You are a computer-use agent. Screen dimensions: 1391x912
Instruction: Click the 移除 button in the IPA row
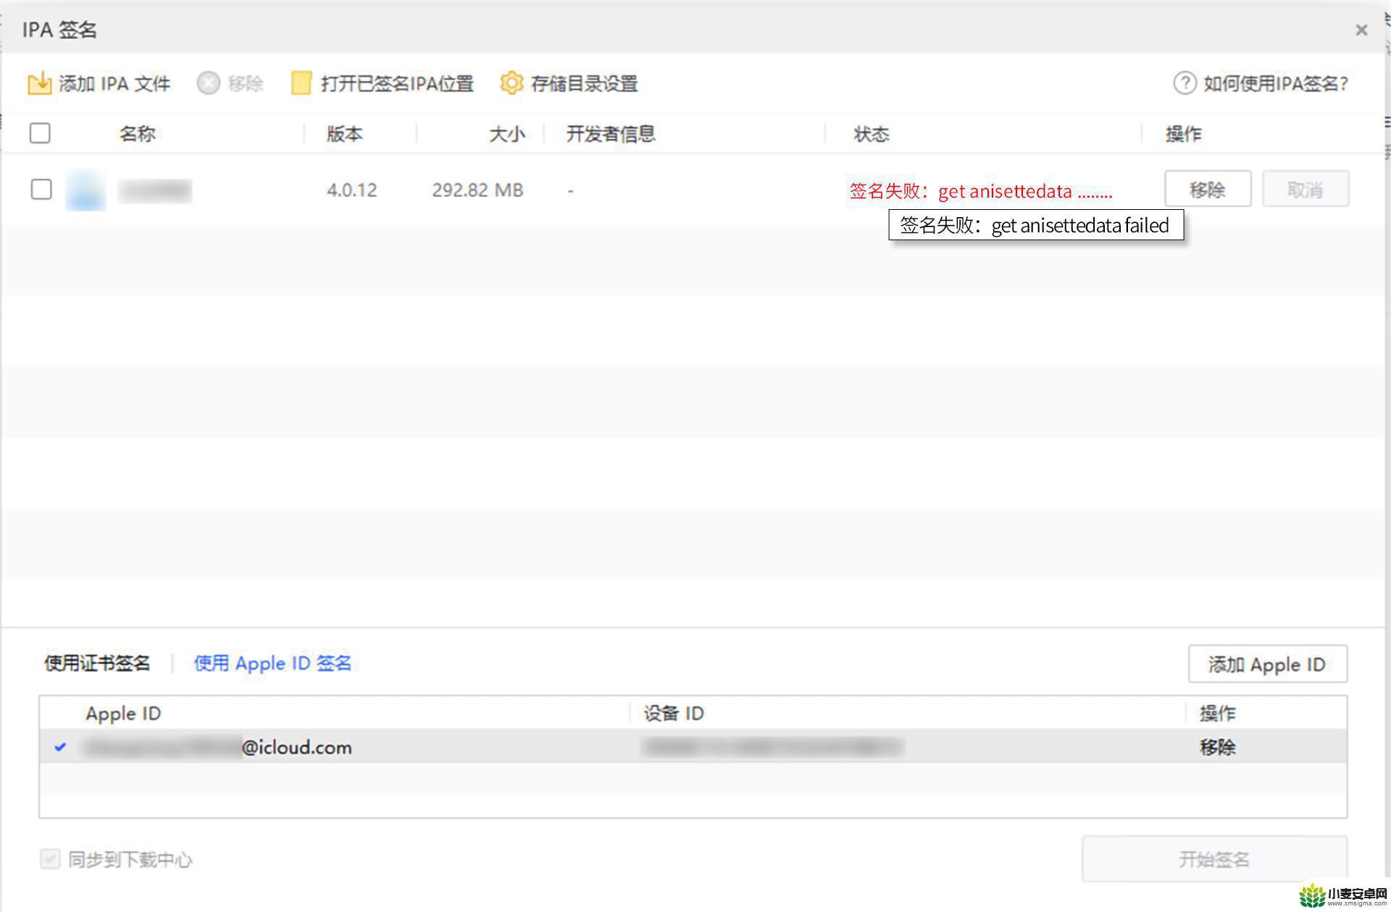click(x=1208, y=189)
